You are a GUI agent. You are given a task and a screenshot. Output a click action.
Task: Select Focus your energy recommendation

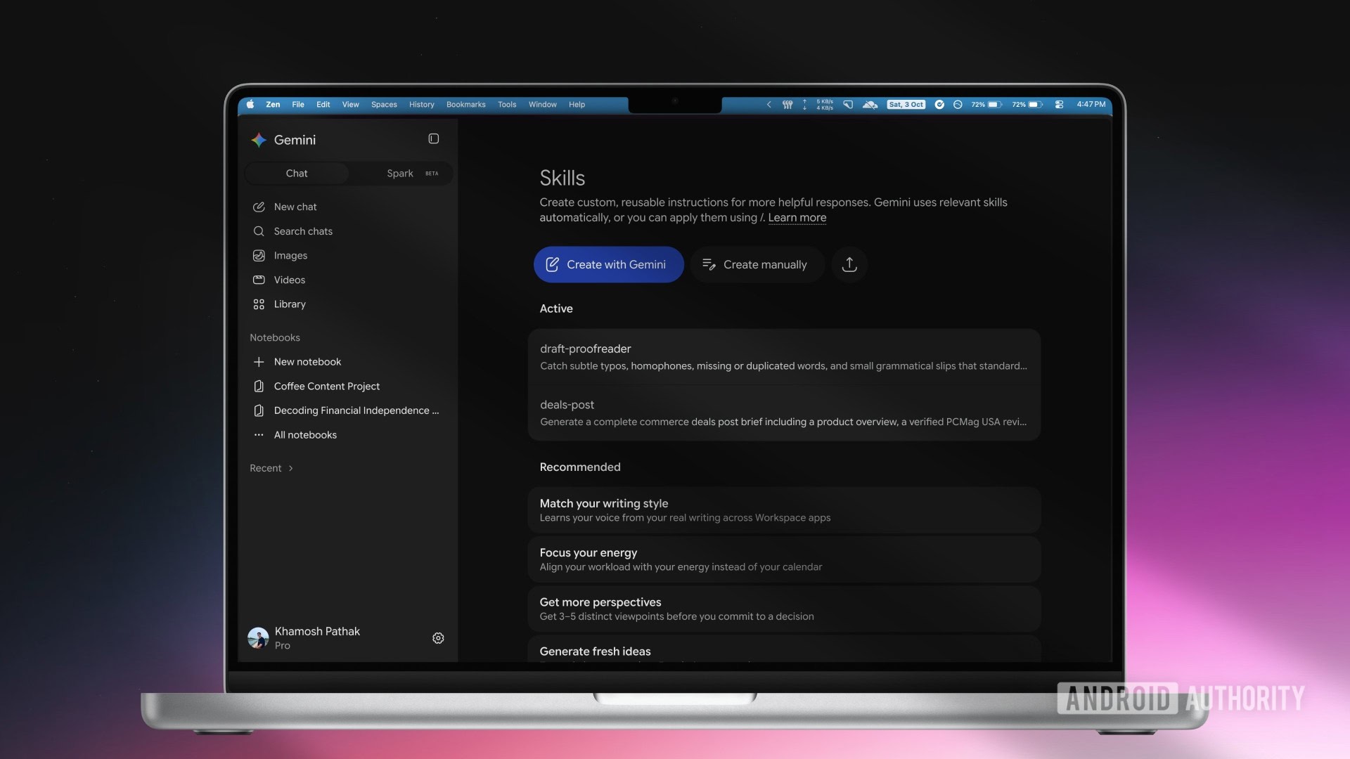(784, 559)
